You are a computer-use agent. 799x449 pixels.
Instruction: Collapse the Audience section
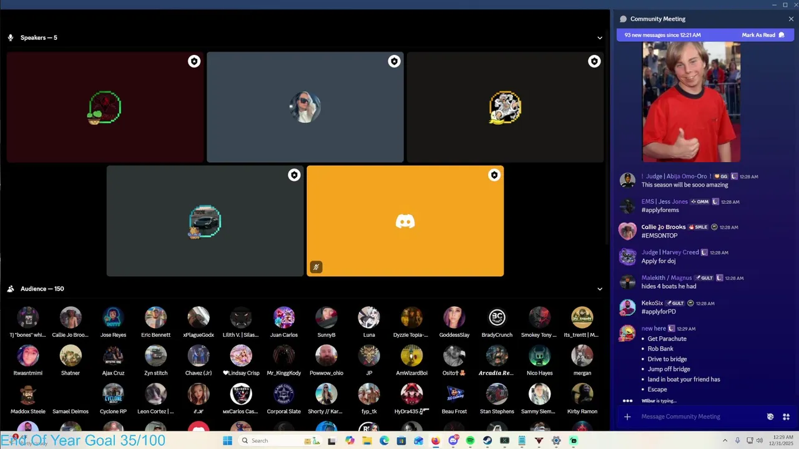click(x=600, y=289)
